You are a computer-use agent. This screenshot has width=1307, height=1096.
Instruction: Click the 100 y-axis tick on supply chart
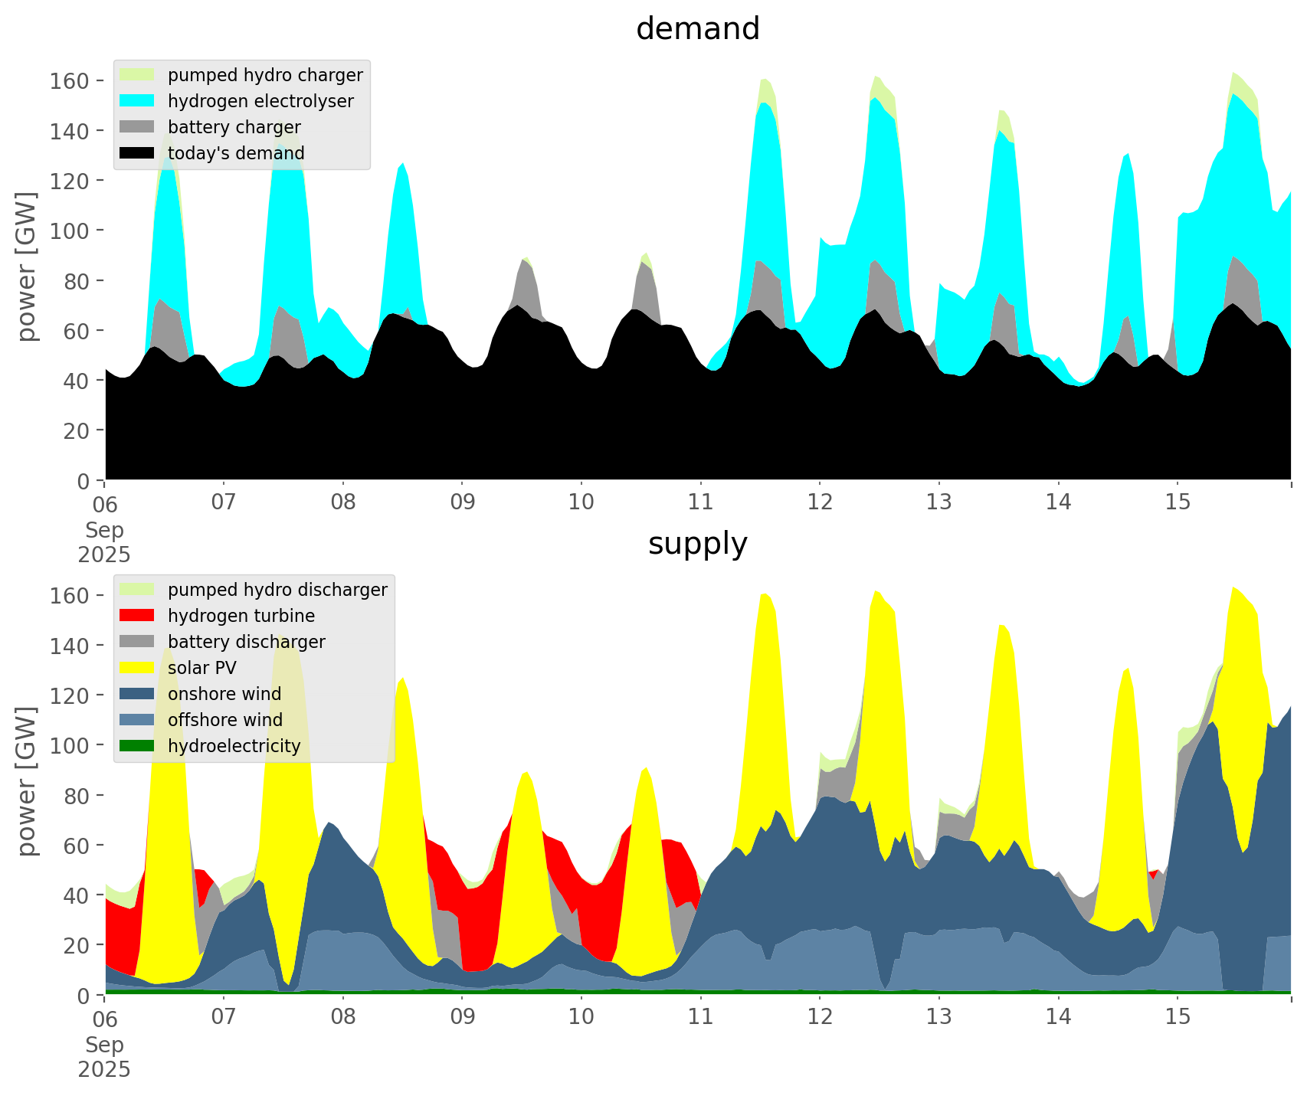point(69,745)
